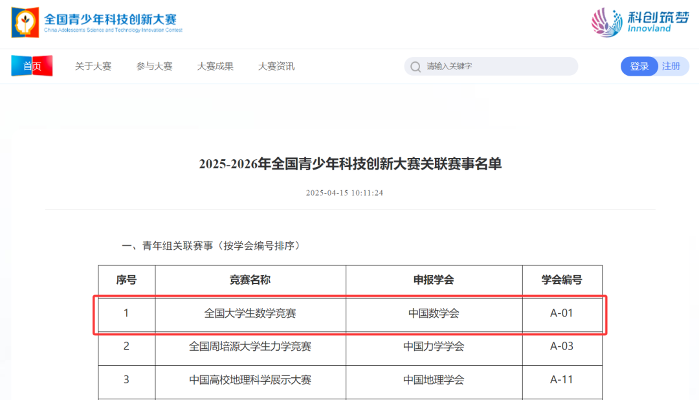
Task: Click the heading 一、青年组关联赛事
Action: click(x=213, y=246)
